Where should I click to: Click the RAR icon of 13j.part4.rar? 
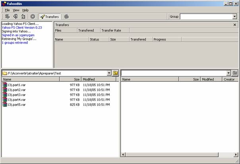tap(5, 99)
